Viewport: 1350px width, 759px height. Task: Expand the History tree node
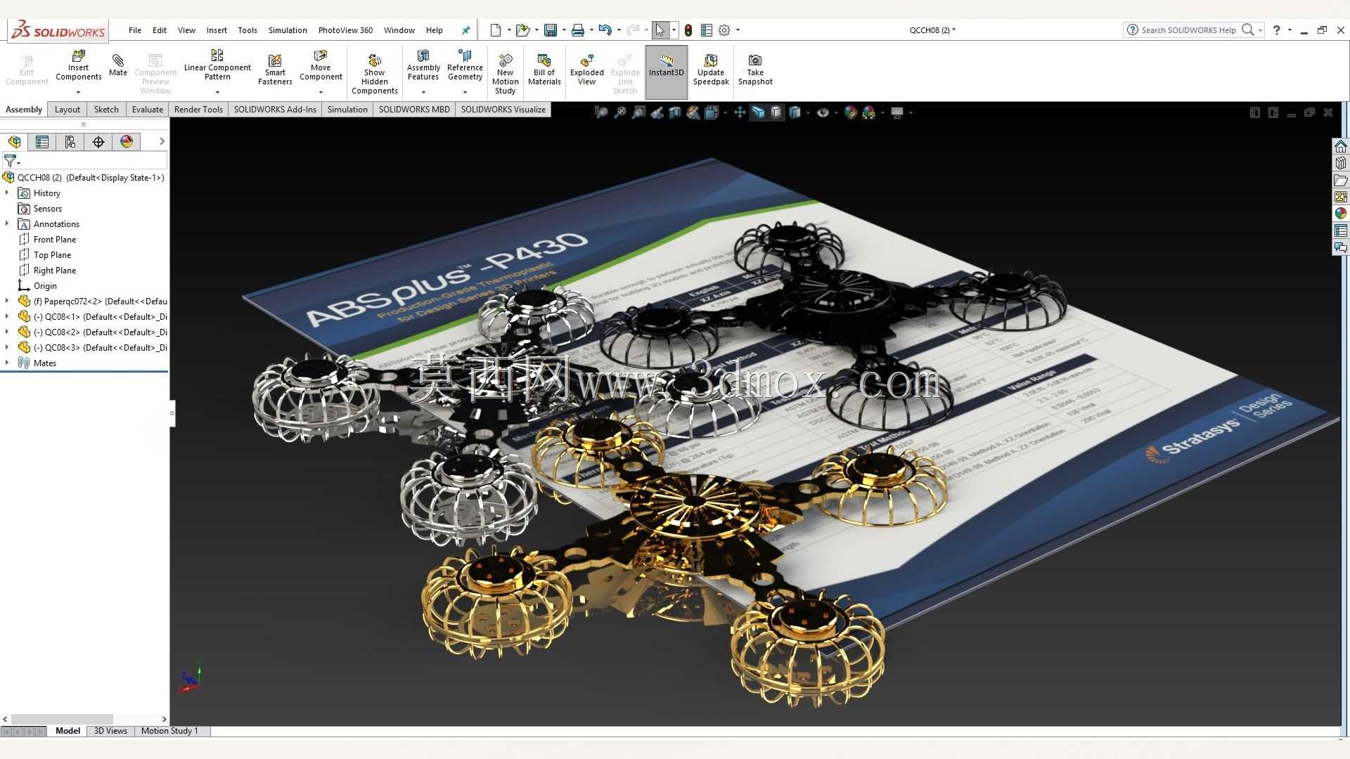(7, 193)
